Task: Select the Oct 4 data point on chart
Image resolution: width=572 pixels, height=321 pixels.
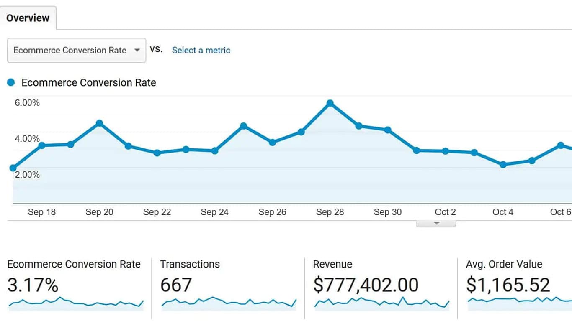Action: [503, 165]
